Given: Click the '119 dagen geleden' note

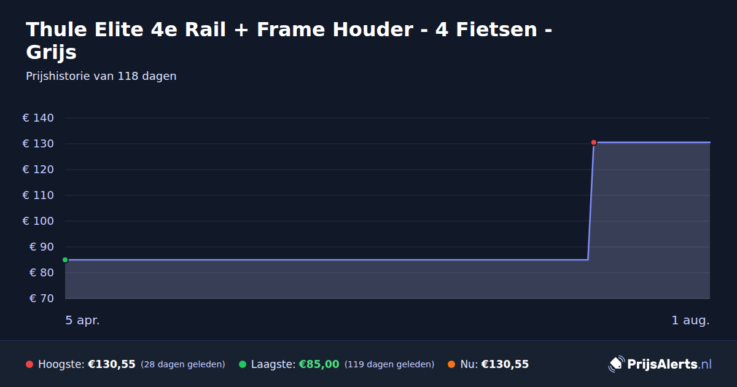Looking at the screenshot, I should (x=389, y=364).
